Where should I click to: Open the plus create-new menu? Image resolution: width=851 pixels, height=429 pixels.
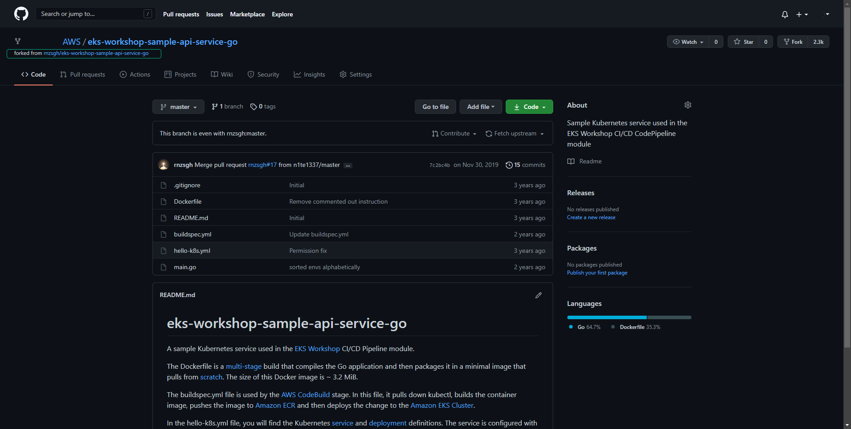[802, 14]
